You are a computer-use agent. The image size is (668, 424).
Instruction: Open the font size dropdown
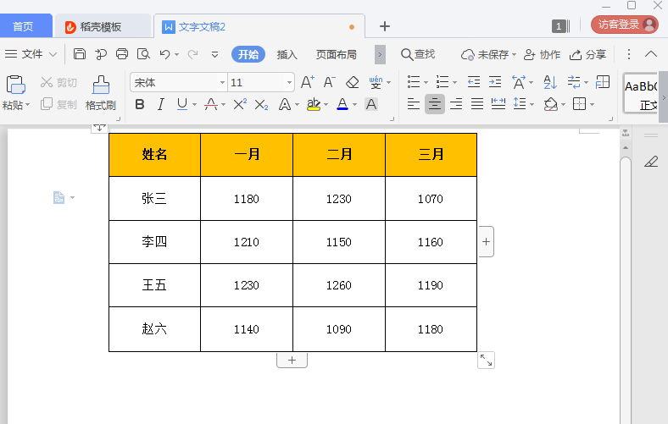pyautogui.click(x=289, y=83)
